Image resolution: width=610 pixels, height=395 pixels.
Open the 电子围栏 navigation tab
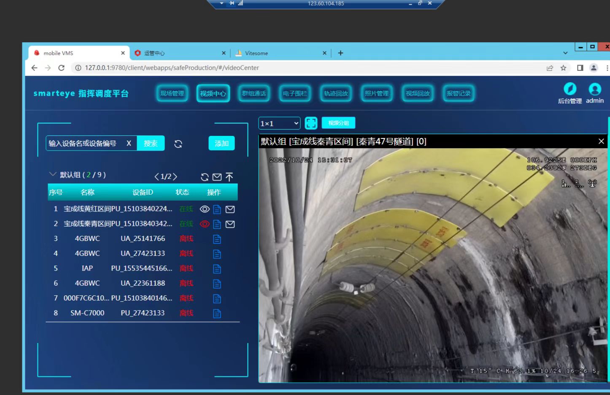pos(295,93)
